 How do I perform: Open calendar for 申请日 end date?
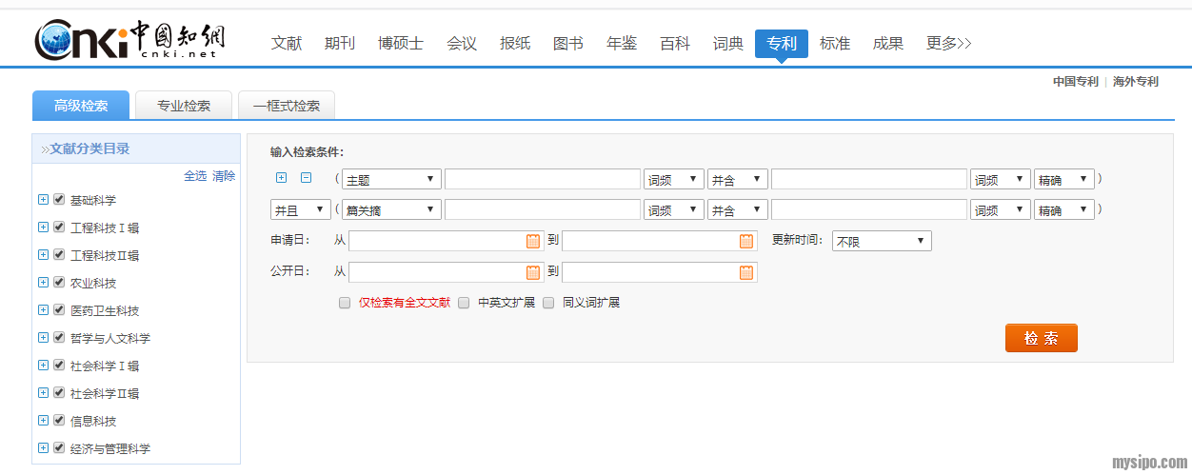(x=746, y=242)
